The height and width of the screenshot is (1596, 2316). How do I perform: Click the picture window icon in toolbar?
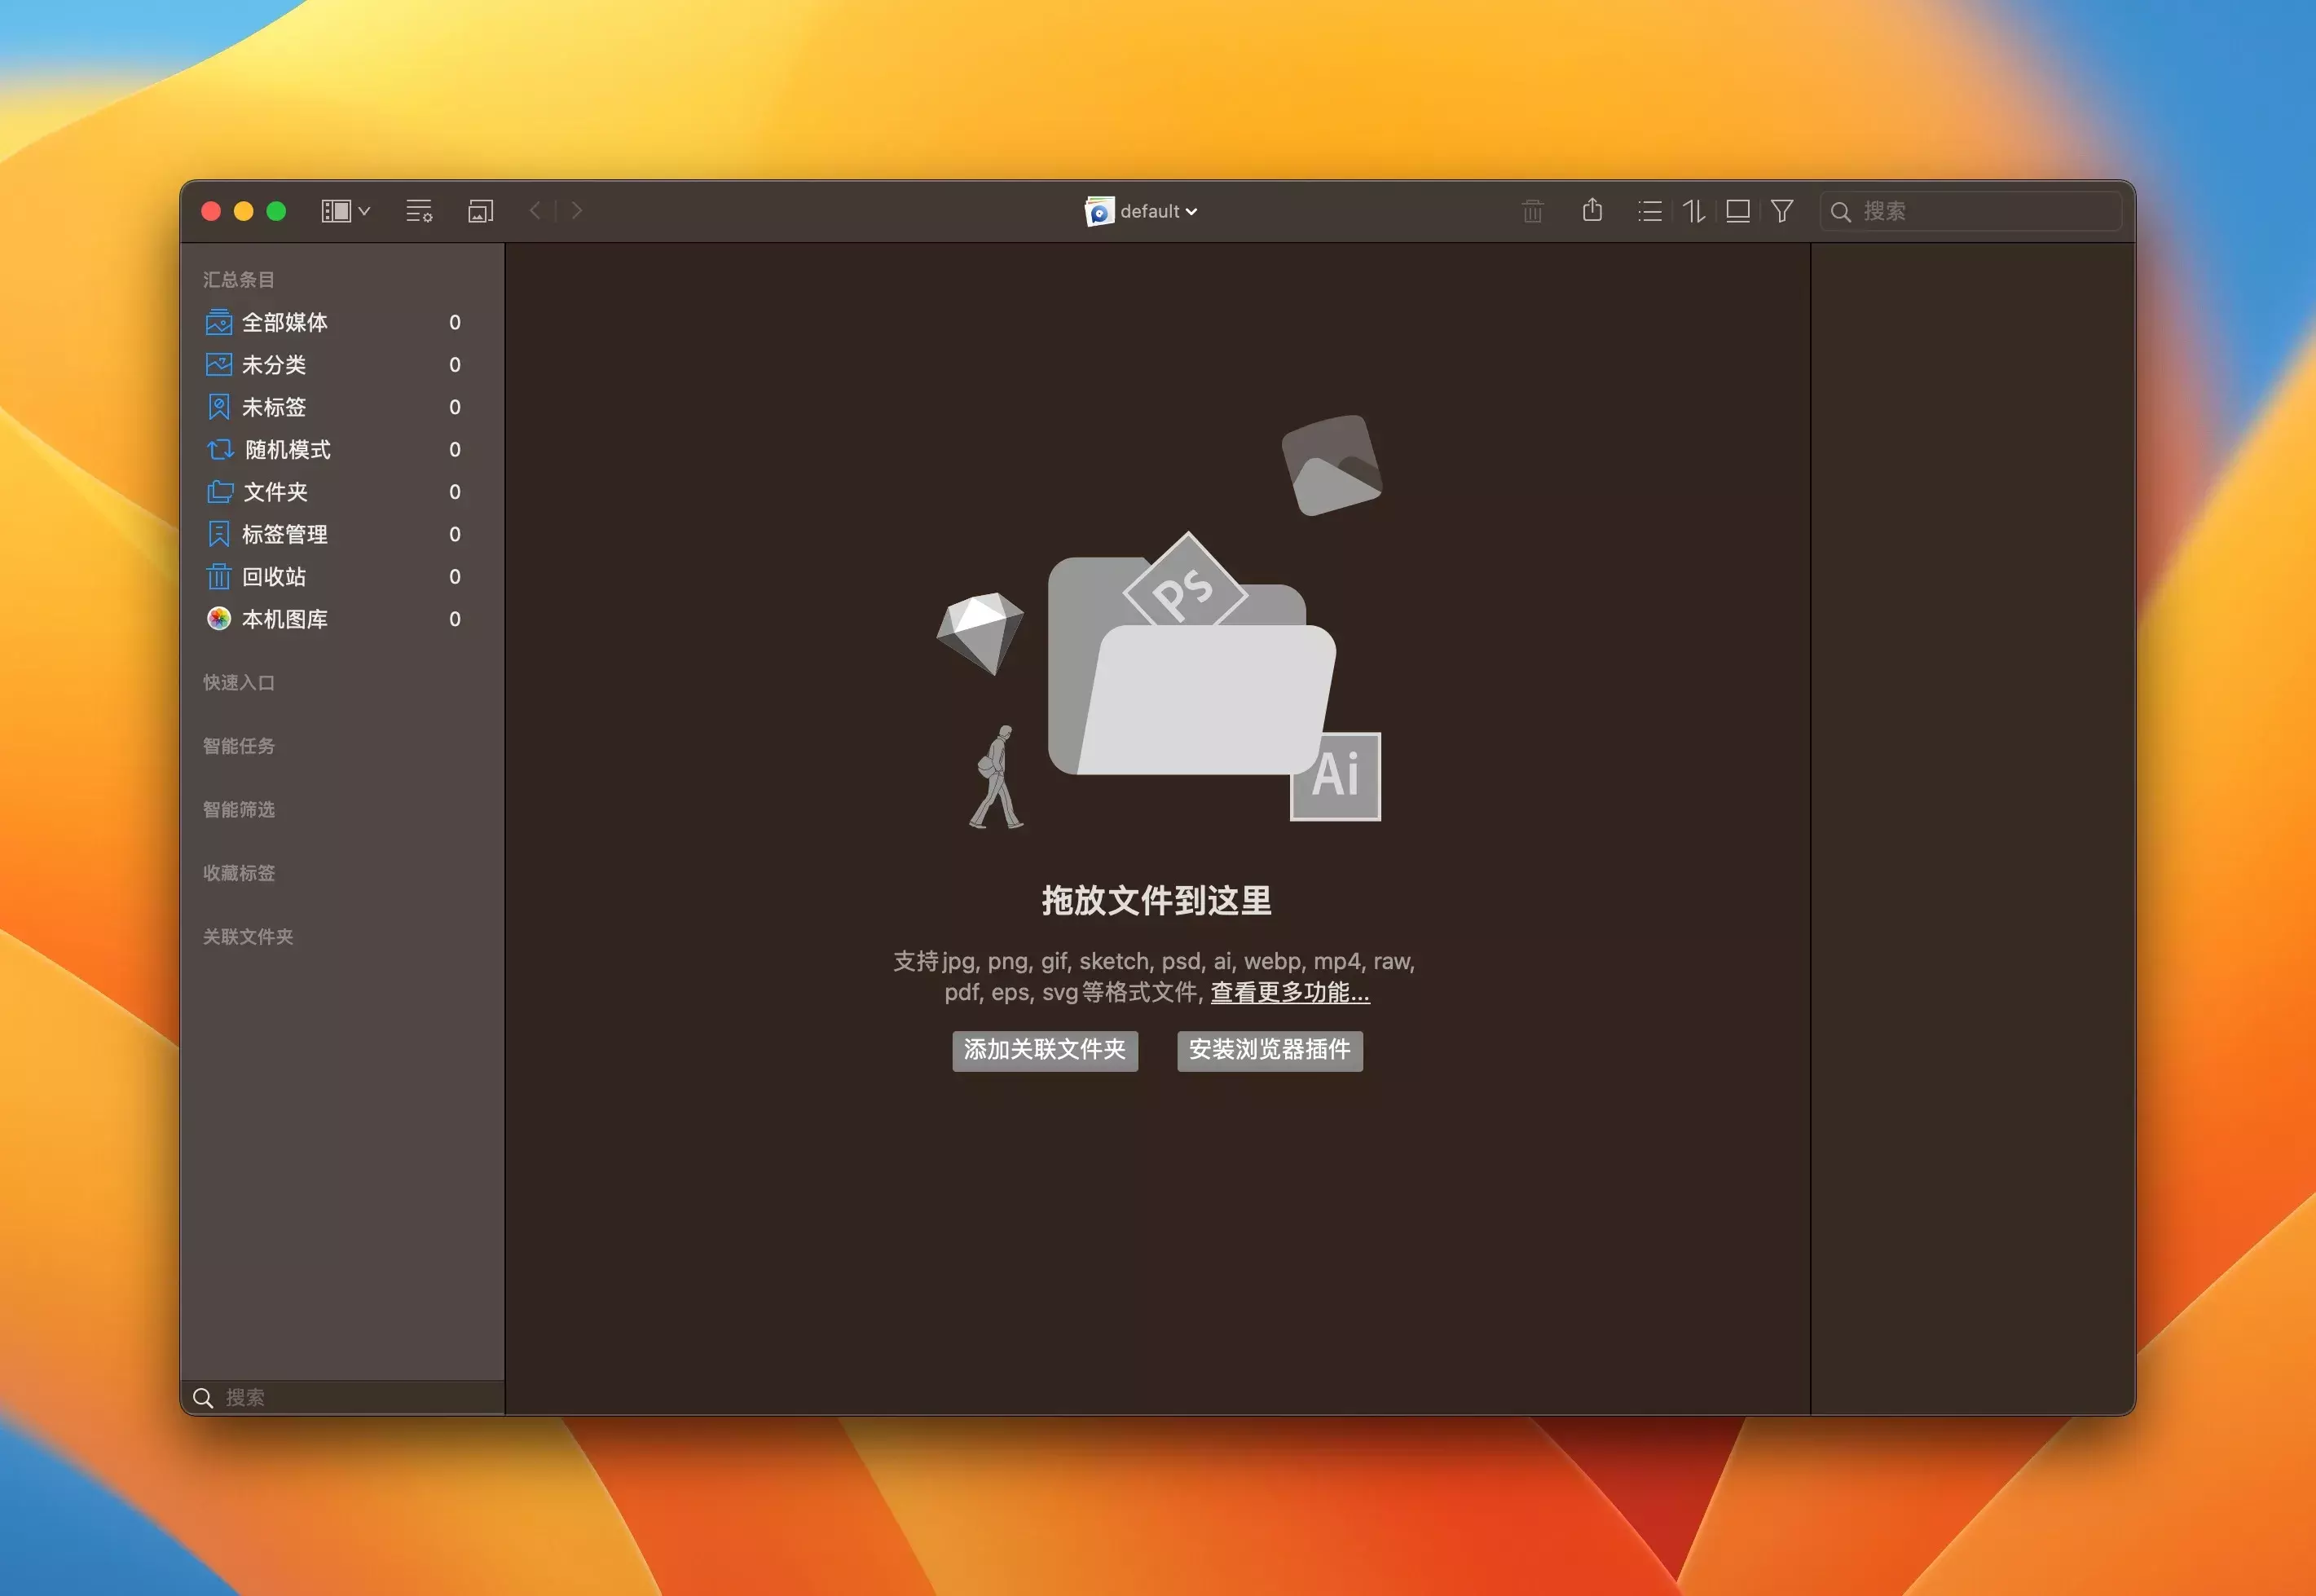(x=481, y=211)
